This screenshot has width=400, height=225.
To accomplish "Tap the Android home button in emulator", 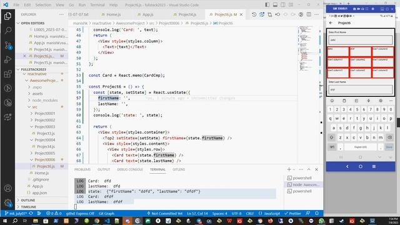I will [361, 166].
